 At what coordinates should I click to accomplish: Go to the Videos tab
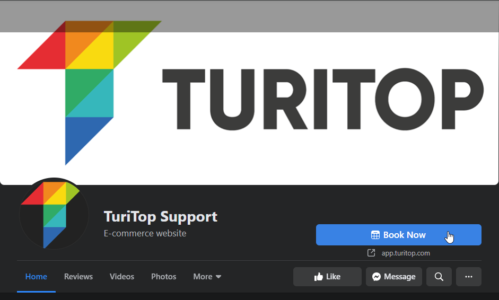pyautogui.click(x=122, y=277)
